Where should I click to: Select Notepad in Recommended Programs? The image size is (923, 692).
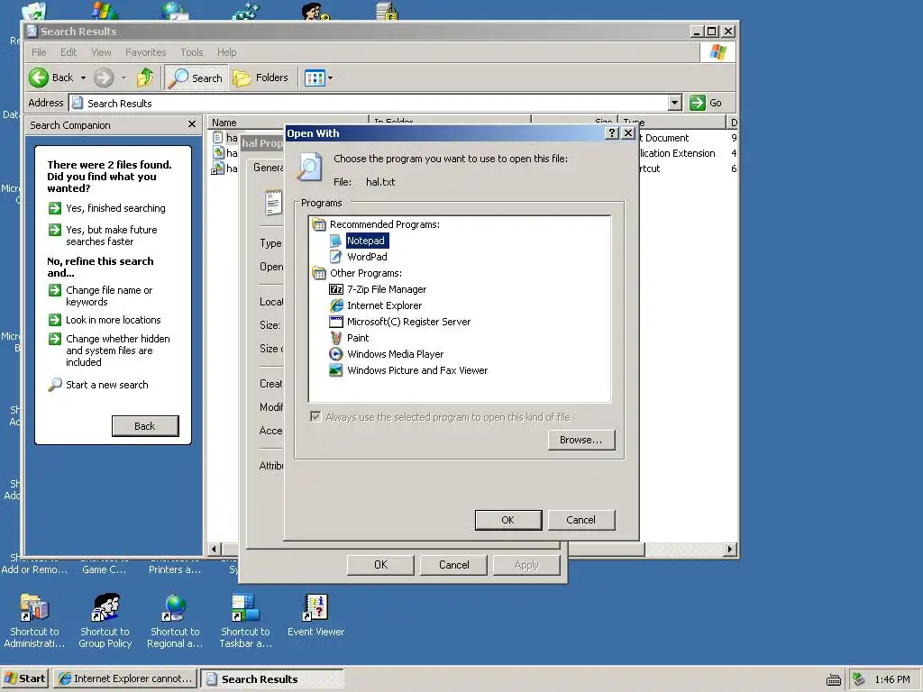coord(367,241)
